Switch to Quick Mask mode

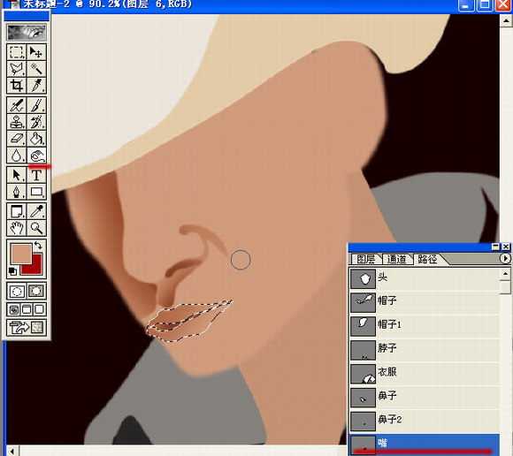click(36, 291)
